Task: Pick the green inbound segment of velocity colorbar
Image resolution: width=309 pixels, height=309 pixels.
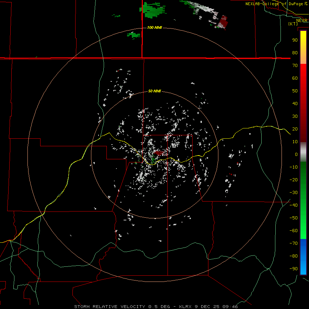Action: coord(303,200)
